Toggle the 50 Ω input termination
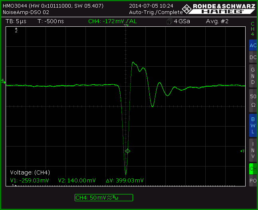The height and width of the screenshot is (210, 258). (253, 101)
